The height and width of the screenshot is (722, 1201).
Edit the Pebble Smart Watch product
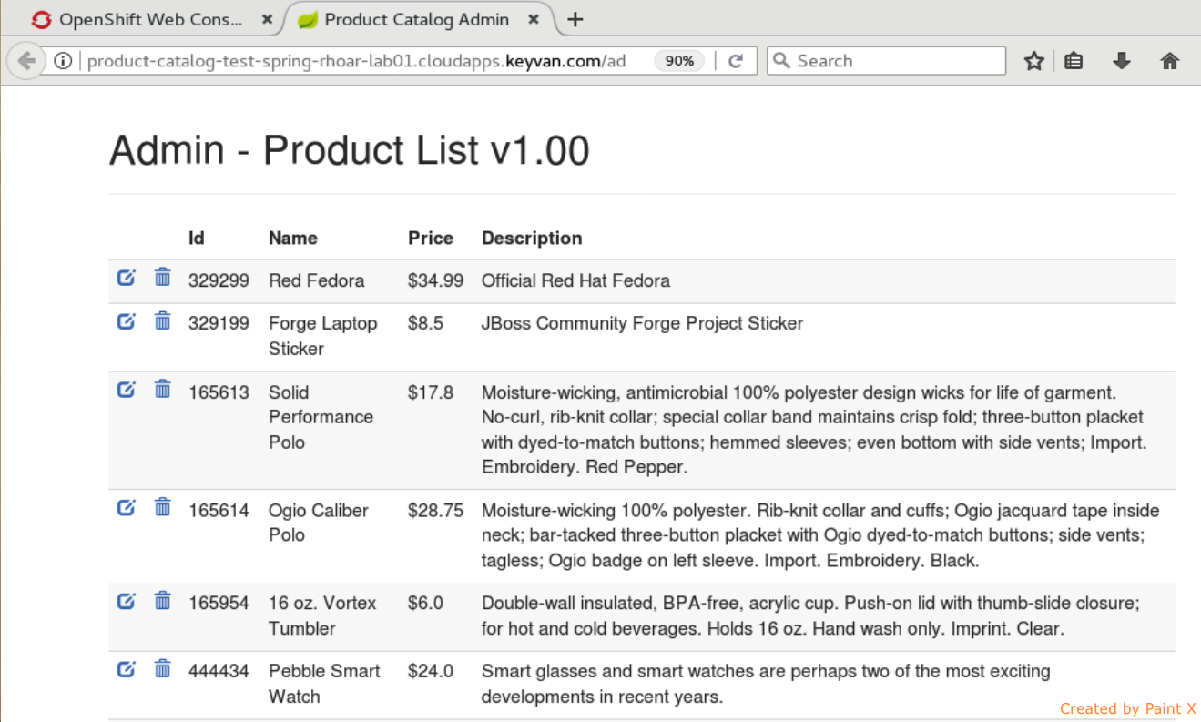127,669
